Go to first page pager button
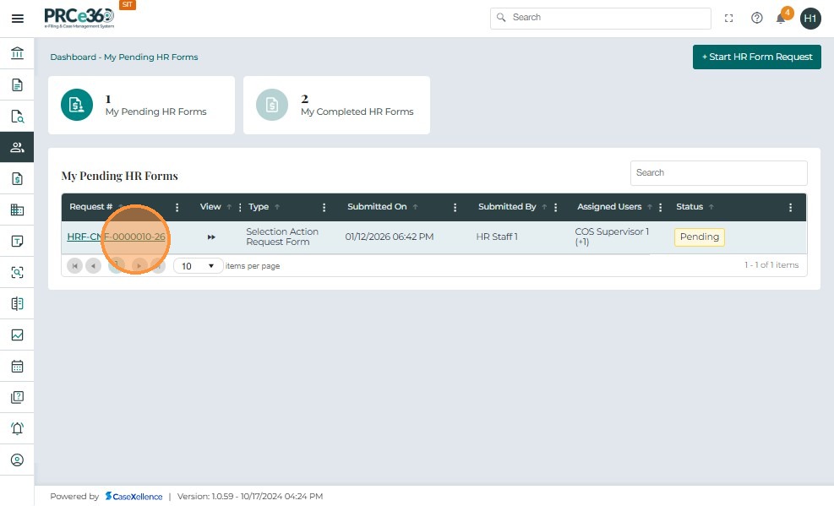This screenshot has width=834, height=506. click(x=74, y=265)
